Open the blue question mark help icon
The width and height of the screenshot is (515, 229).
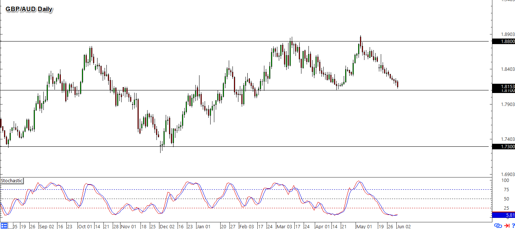513,226
